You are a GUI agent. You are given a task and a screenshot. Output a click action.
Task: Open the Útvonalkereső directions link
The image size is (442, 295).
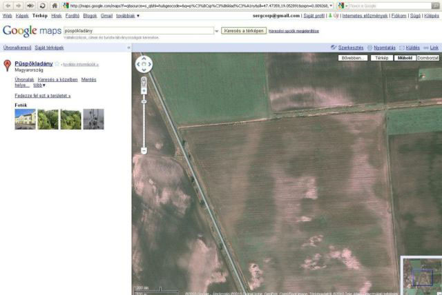click(17, 48)
